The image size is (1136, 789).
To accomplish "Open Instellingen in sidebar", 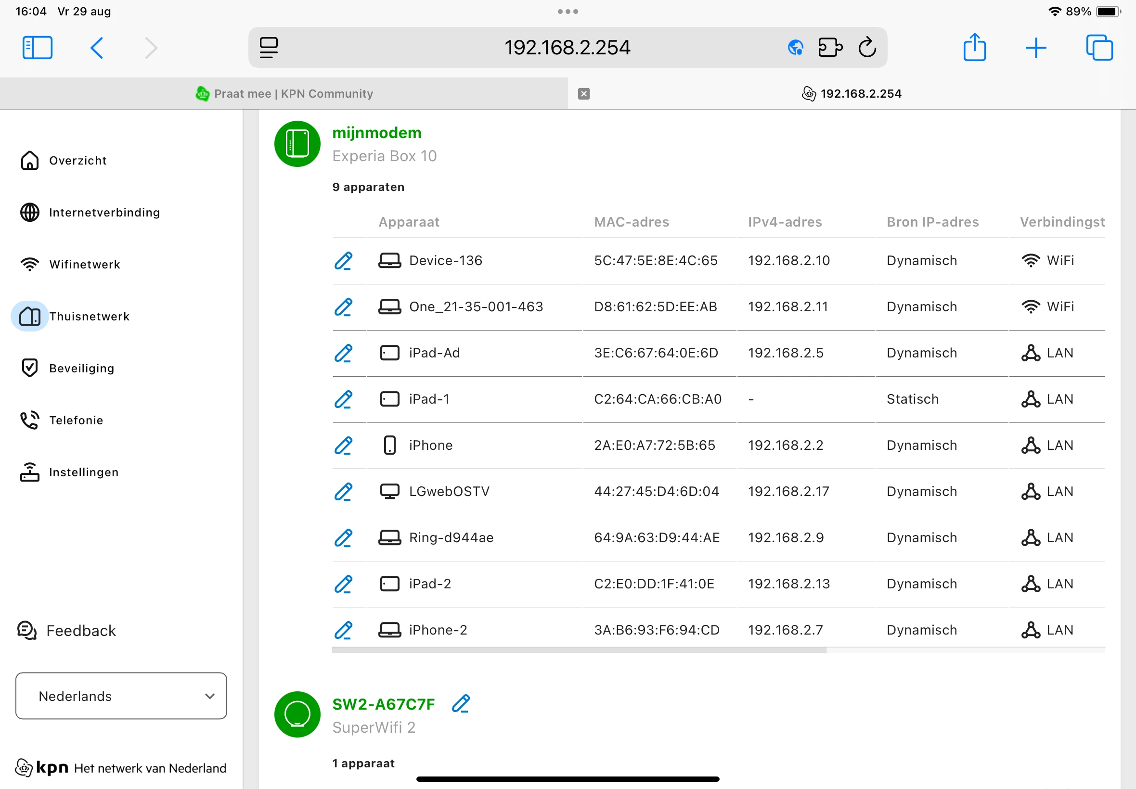I will pyautogui.click(x=84, y=472).
